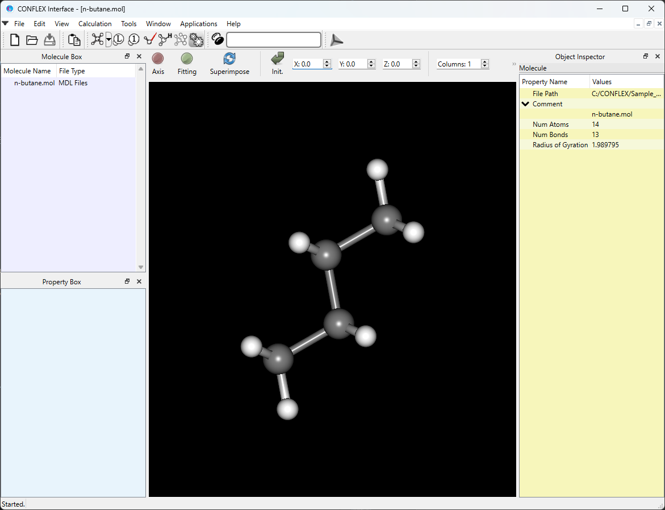The height and width of the screenshot is (510, 665).
Task: Float the Property Box panel
Action: click(x=127, y=281)
